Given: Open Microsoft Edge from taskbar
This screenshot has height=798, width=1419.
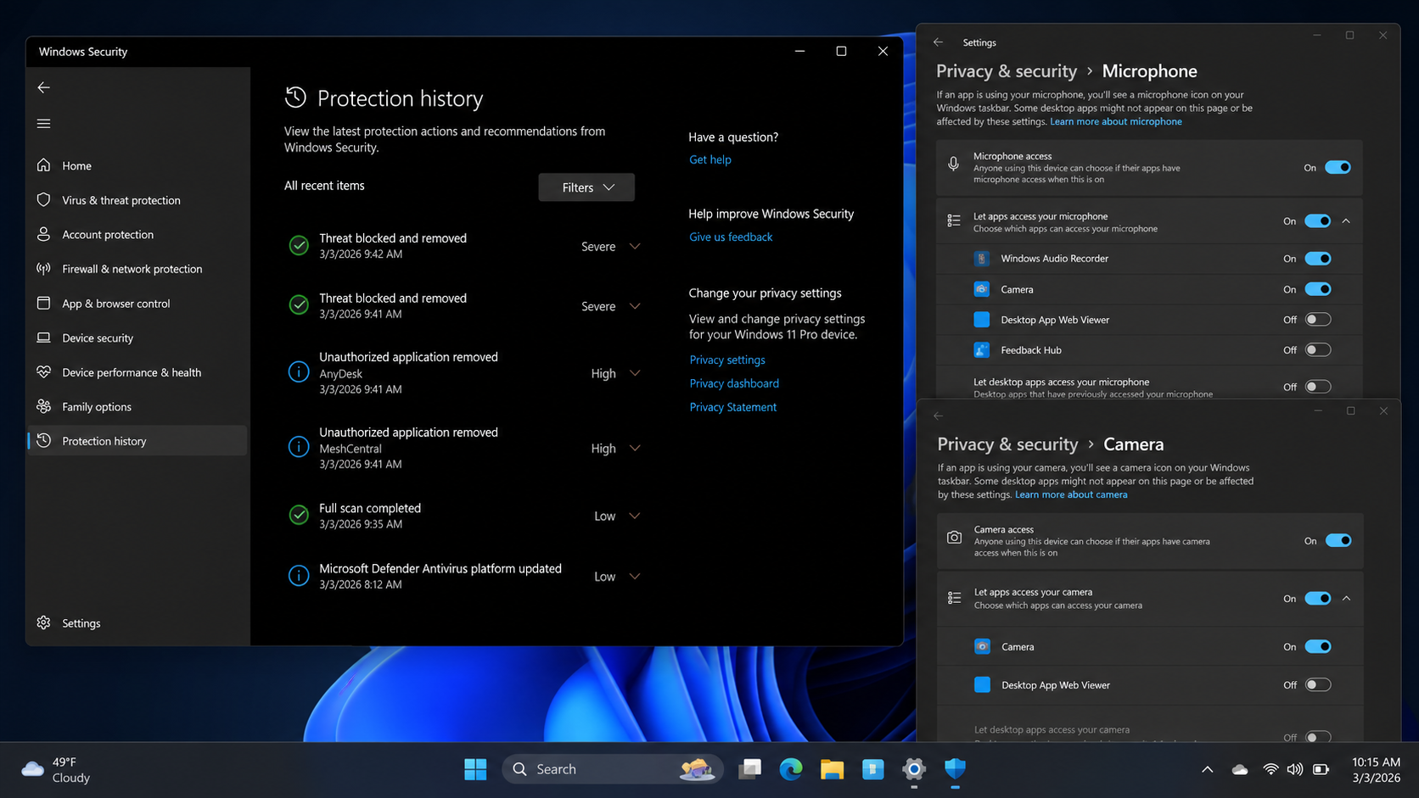Looking at the screenshot, I should point(791,769).
